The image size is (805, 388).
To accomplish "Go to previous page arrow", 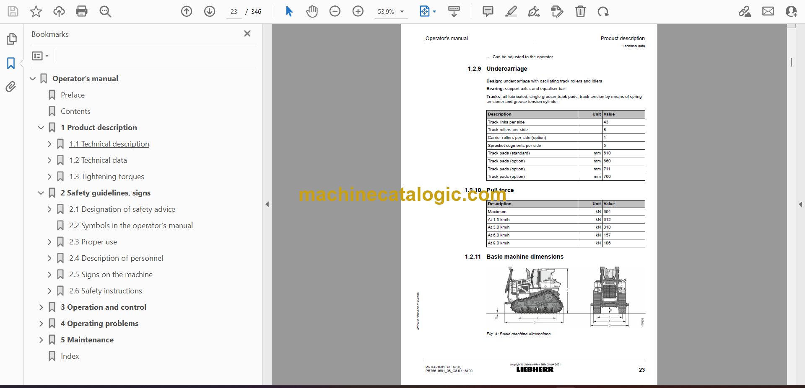I will click(187, 11).
